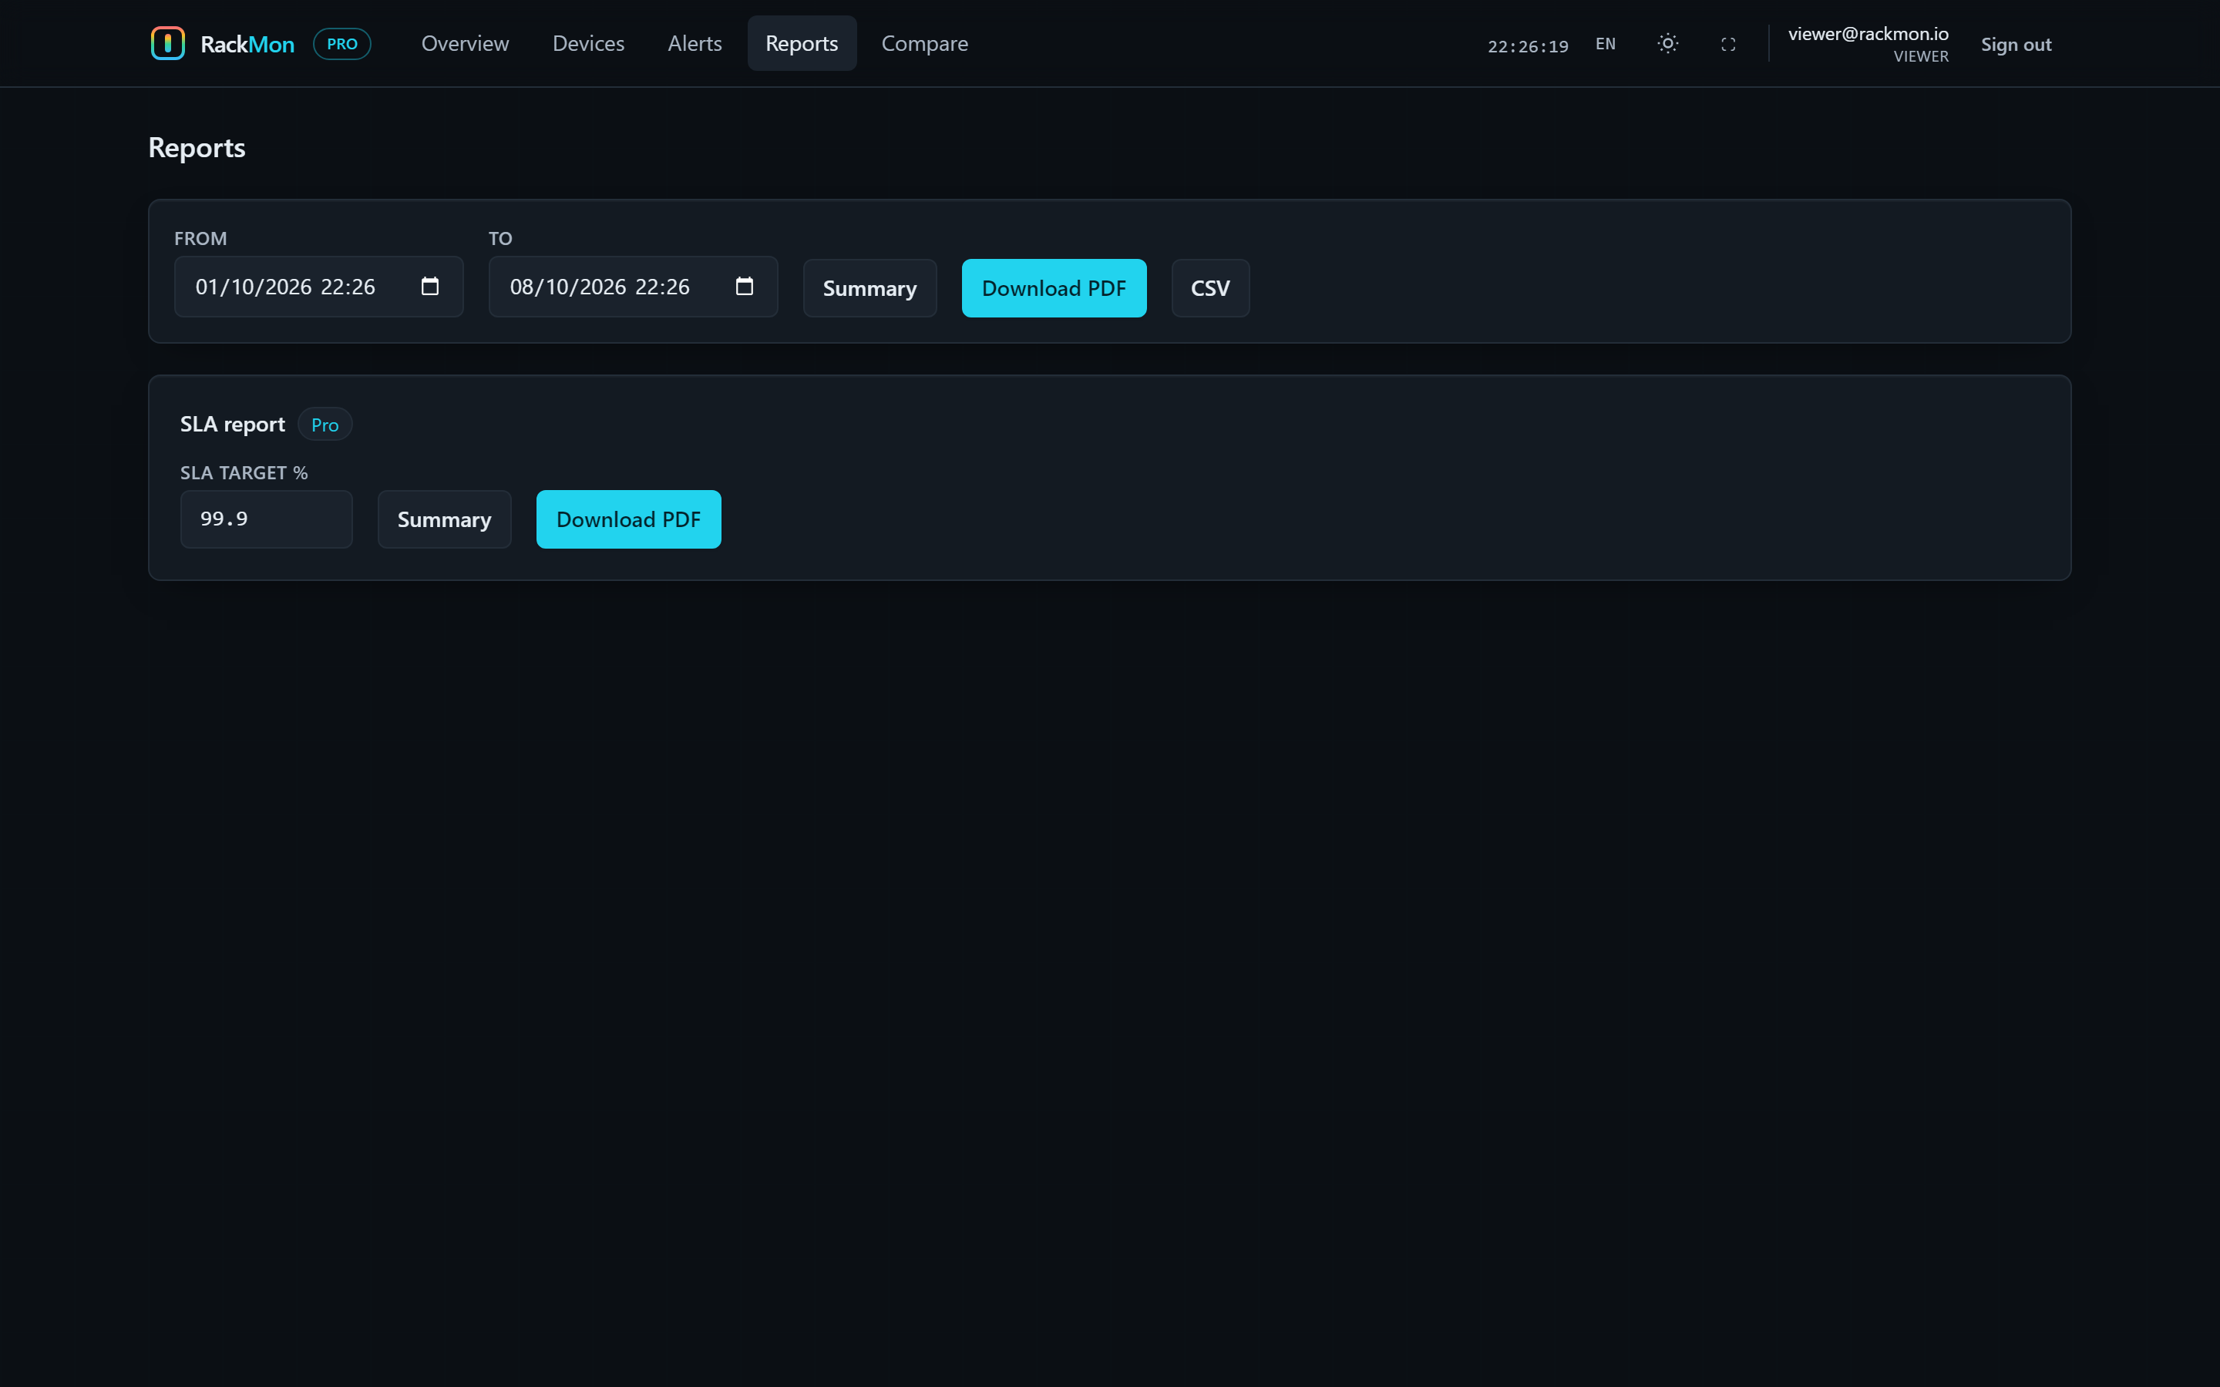Image resolution: width=2220 pixels, height=1387 pixels.
Task: Click the Reports page heading
Action: 197,148
